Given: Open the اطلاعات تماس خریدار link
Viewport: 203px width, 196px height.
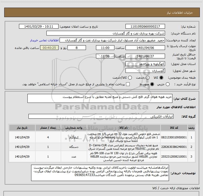Looking at the screenshot, I should pos(44,40).
